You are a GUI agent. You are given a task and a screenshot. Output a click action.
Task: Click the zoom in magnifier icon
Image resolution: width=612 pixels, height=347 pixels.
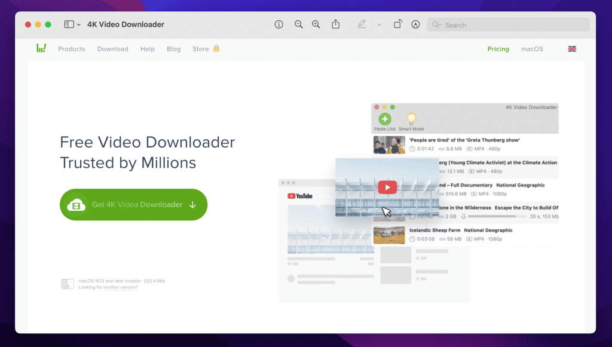click(x=316, y=24)
